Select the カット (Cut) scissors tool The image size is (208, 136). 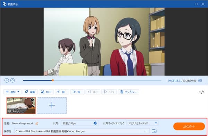click(46, 92)
